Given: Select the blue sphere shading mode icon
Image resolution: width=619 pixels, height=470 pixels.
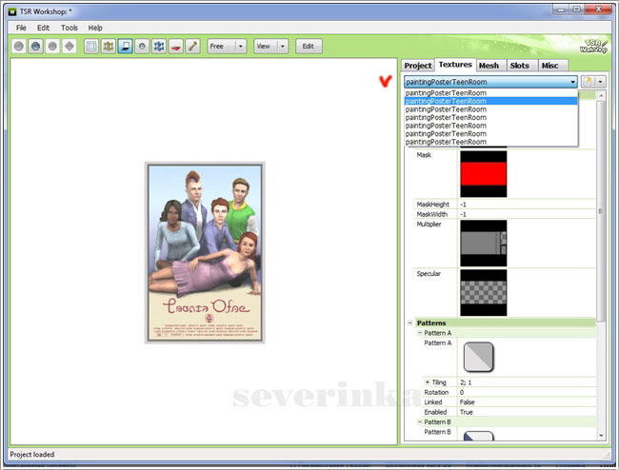Looking at the screenshot, I should coord(35,46).
